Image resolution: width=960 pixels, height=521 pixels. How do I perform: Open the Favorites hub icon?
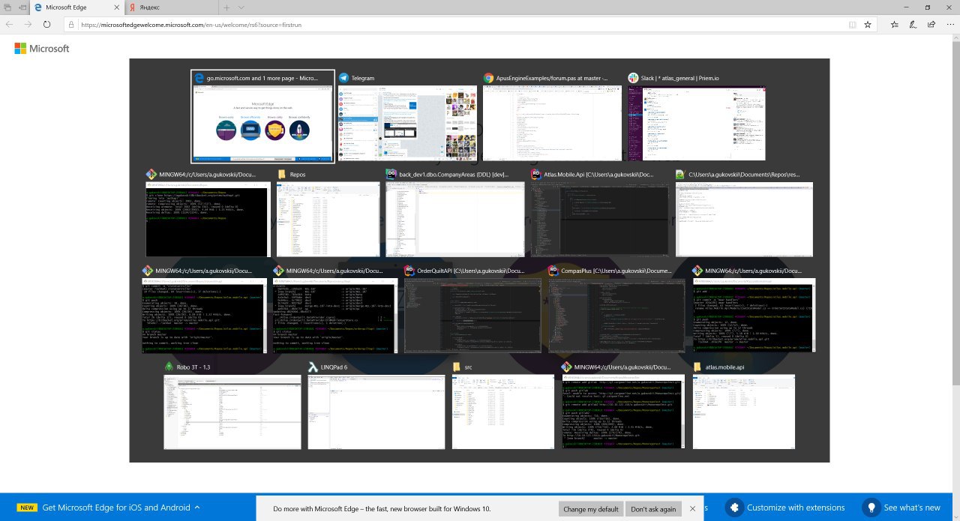pos(895,24)
